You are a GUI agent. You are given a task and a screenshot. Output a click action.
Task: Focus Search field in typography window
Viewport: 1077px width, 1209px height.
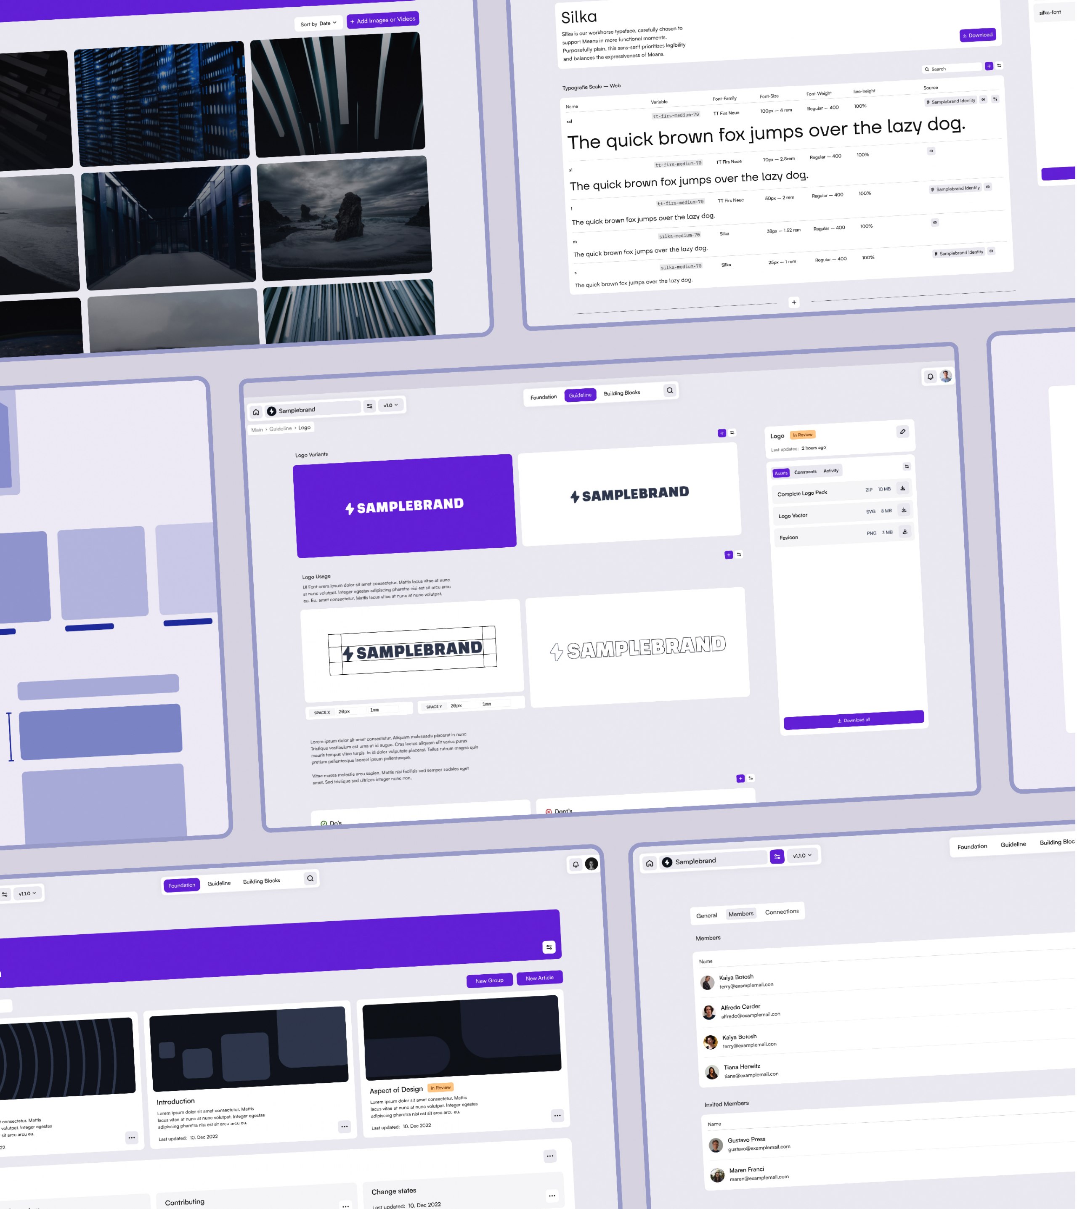952,69
